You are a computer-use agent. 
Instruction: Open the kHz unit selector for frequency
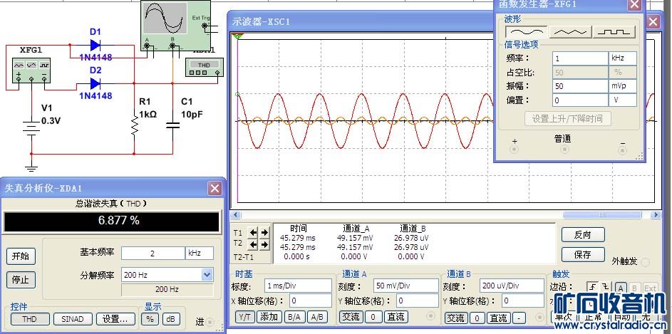click(626, 58)
